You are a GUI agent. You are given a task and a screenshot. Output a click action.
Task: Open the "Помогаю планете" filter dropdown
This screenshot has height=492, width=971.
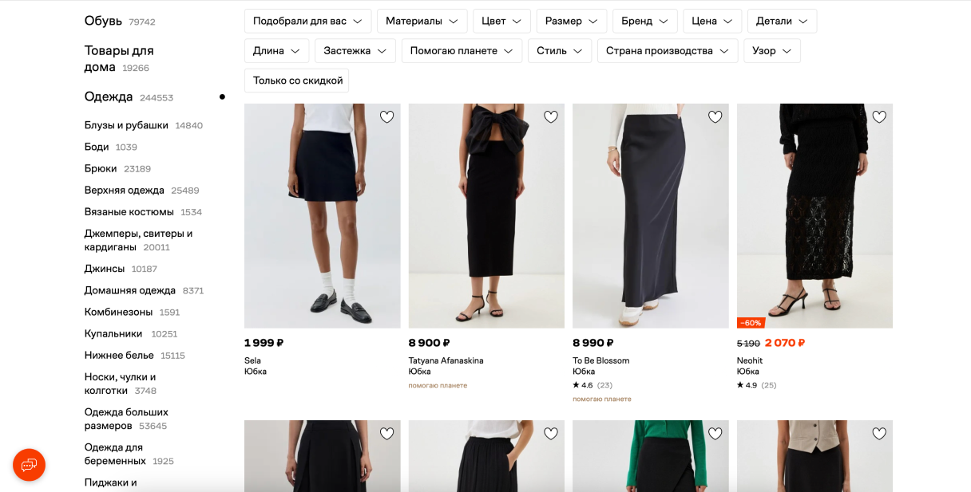click(461, 51)
